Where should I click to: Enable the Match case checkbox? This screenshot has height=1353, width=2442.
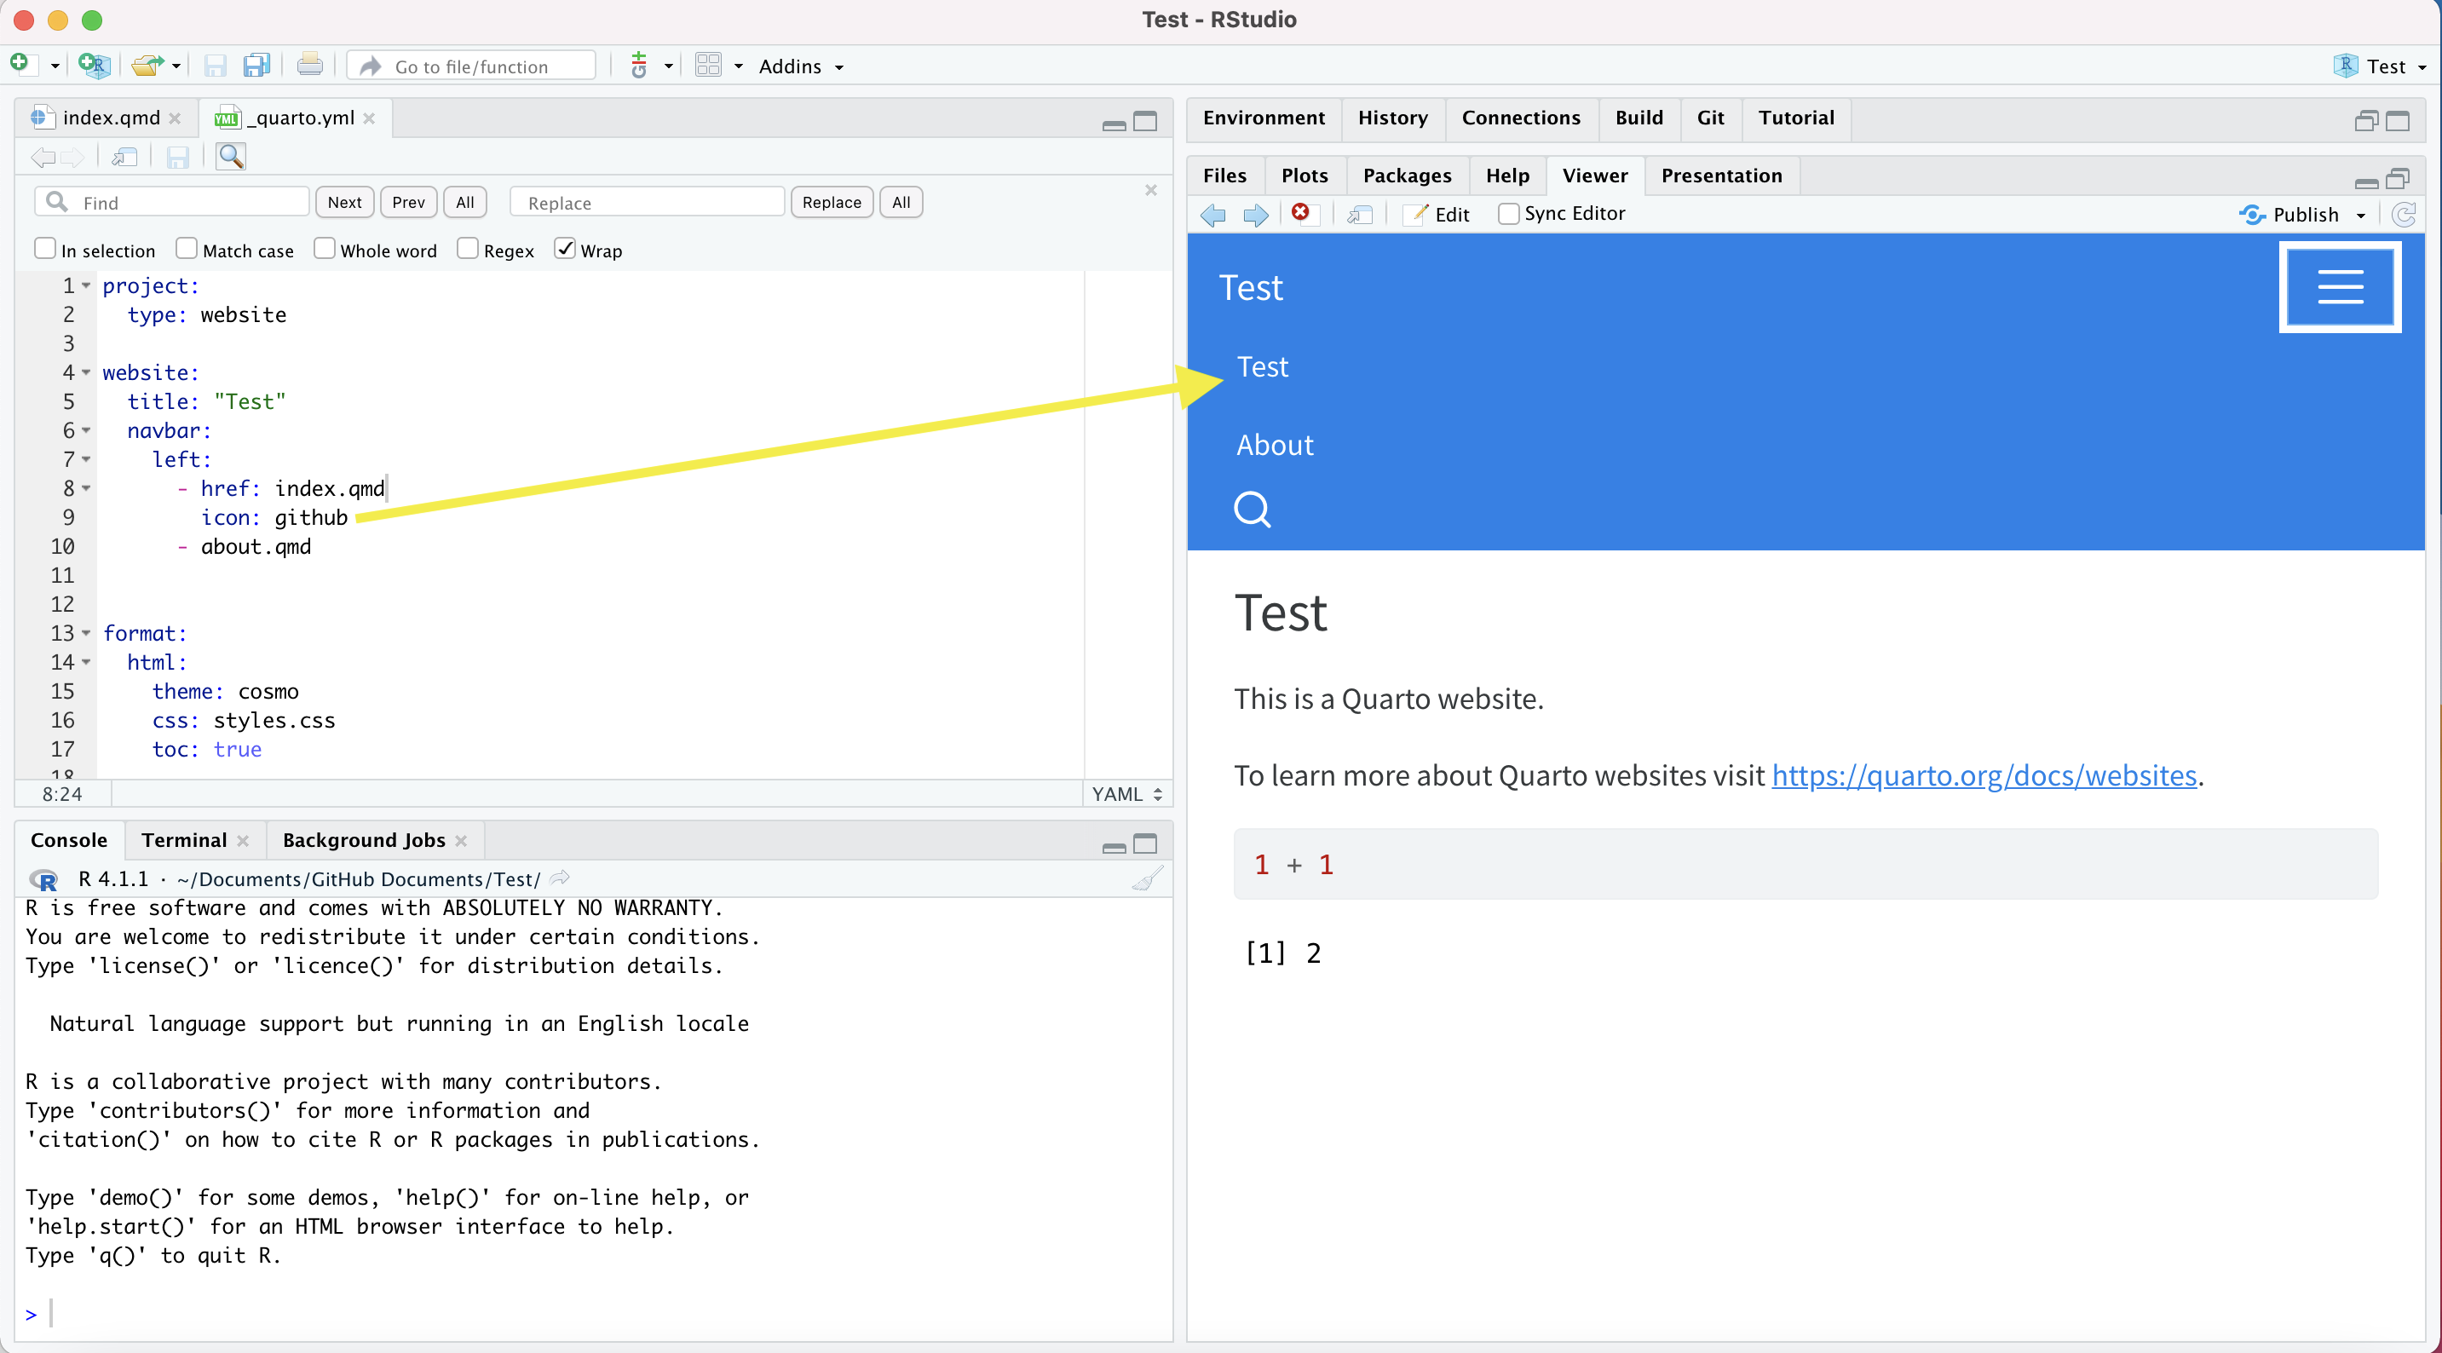(187, 249)
